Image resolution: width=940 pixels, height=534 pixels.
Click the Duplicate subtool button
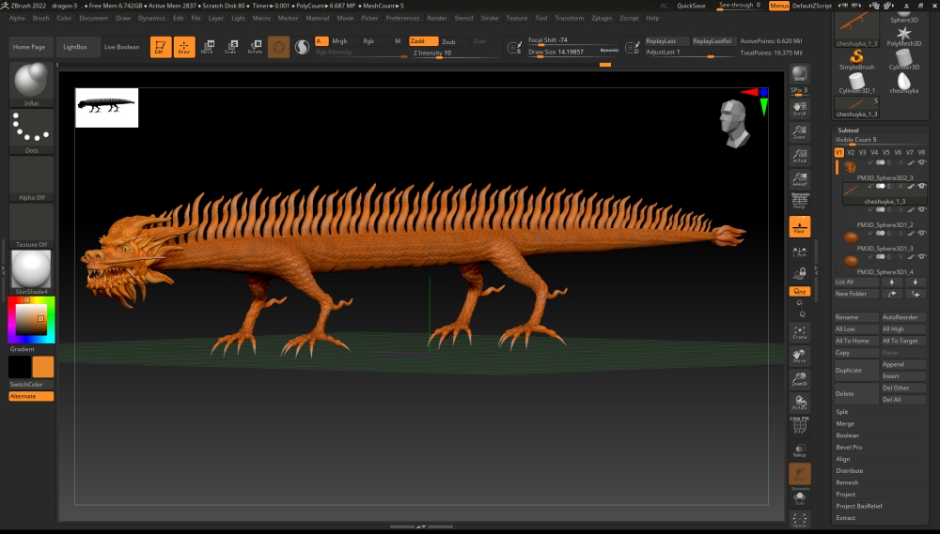coord(856,370)
